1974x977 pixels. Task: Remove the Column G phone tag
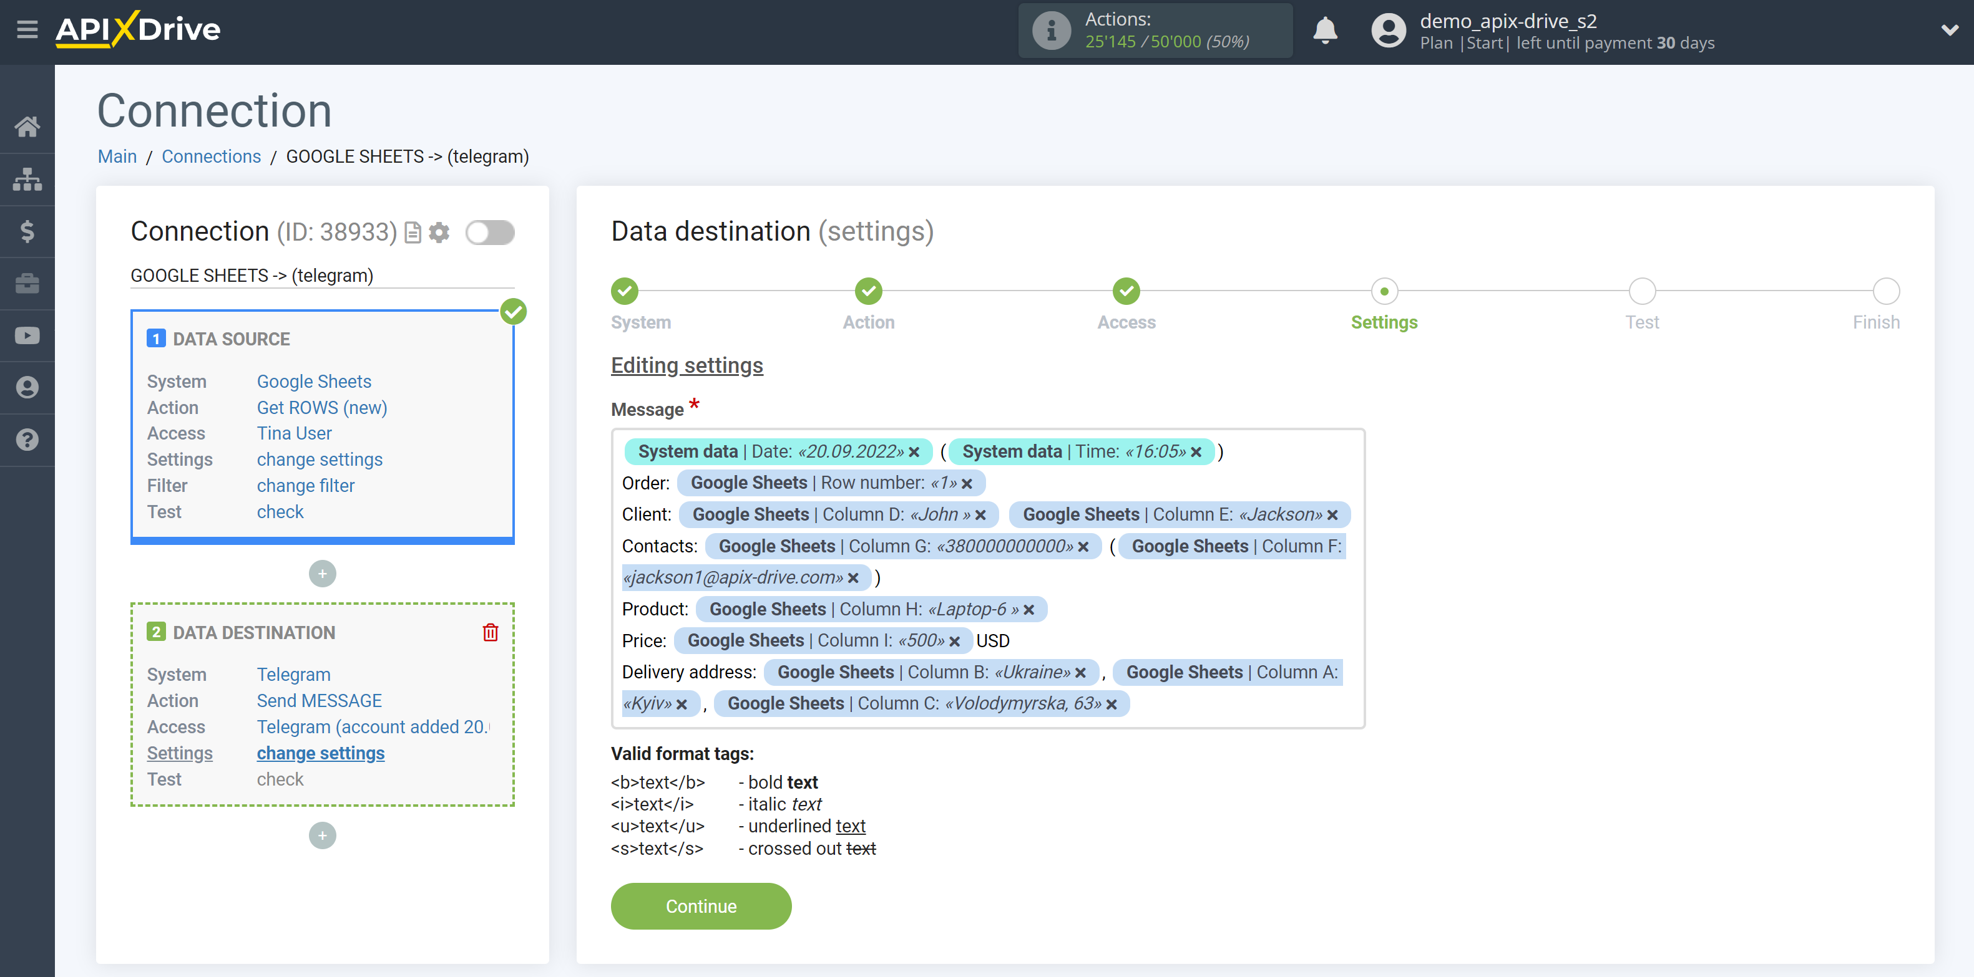click(x=1083, y=547)
